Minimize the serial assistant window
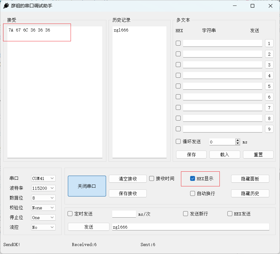This screenshot has height=254, width=280. (235, 6)
